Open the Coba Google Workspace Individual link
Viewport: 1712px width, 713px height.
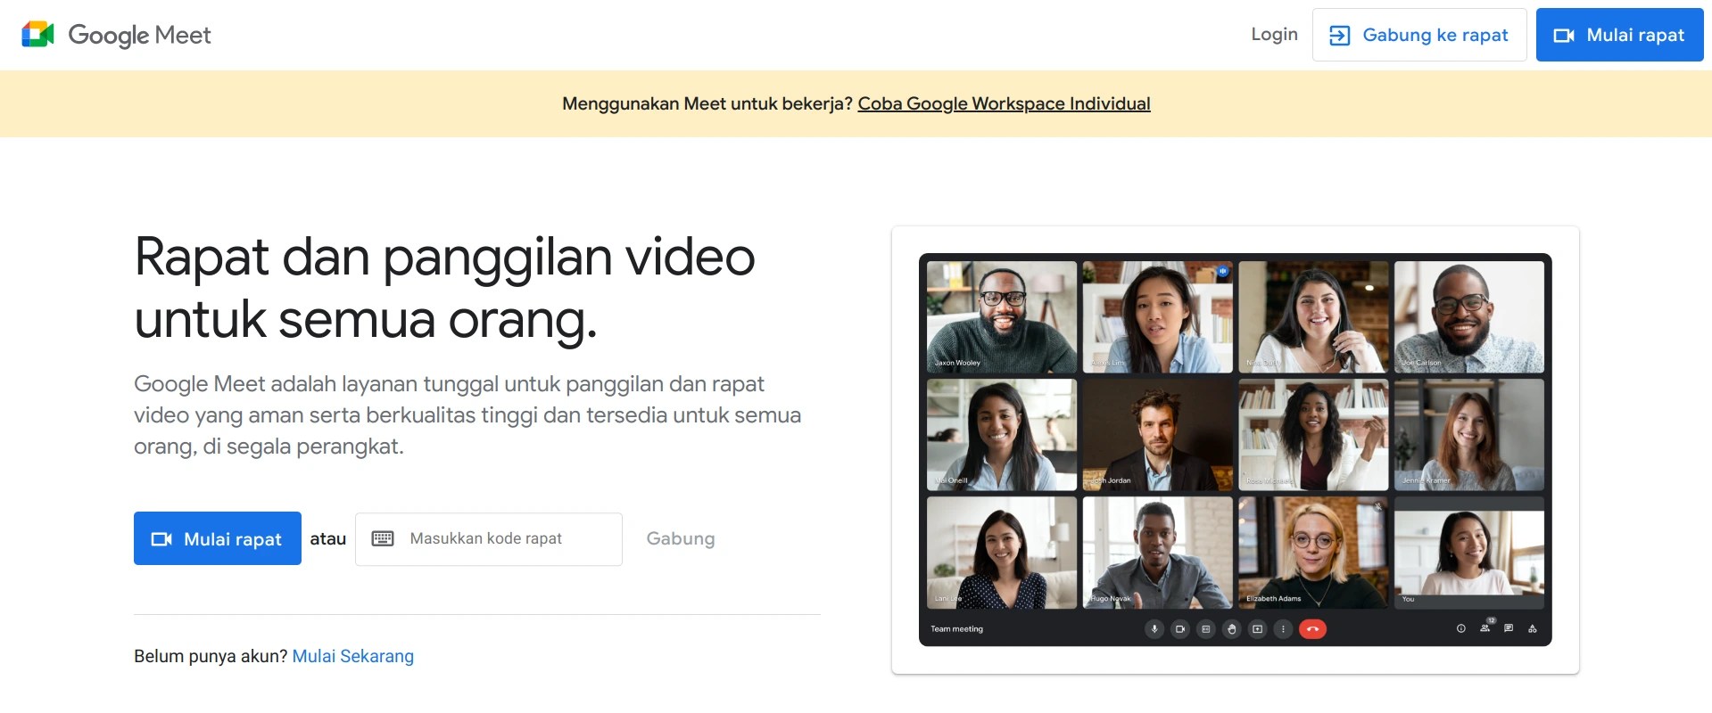click(1004, 103)
